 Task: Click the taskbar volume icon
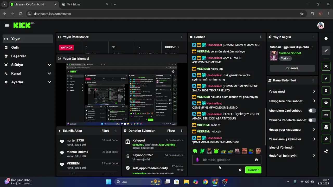[307, 182]
